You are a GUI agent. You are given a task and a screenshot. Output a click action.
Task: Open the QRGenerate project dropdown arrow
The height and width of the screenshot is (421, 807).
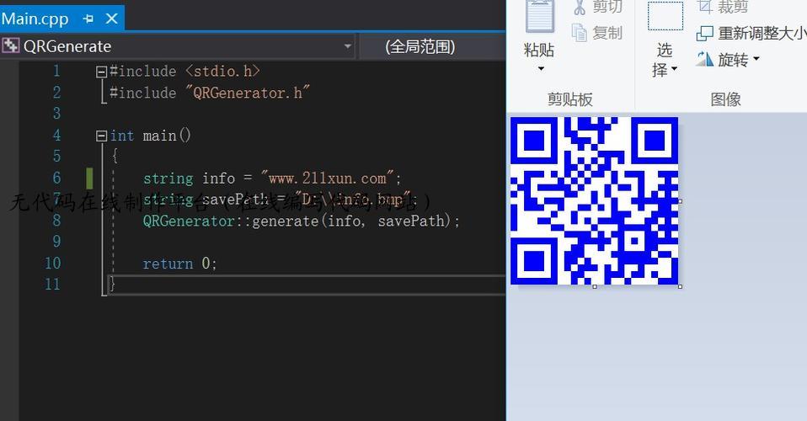pos(347,46)
